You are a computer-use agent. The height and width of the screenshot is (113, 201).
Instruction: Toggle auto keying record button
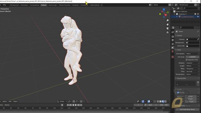(62, 105)
